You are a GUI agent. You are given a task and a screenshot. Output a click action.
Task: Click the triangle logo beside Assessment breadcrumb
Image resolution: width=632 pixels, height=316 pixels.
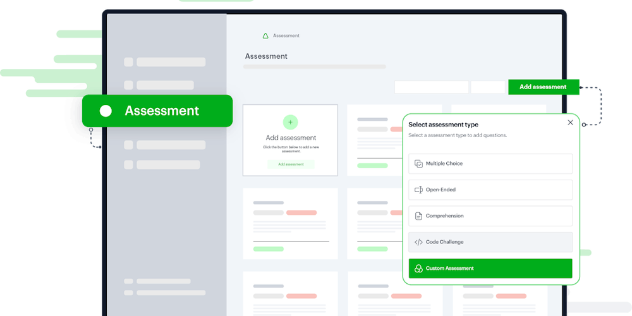(265, 36)
